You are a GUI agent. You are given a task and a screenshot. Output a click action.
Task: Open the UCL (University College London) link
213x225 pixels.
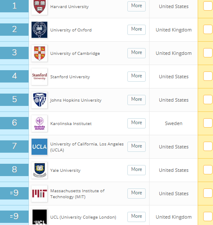[x=83, y=217]
